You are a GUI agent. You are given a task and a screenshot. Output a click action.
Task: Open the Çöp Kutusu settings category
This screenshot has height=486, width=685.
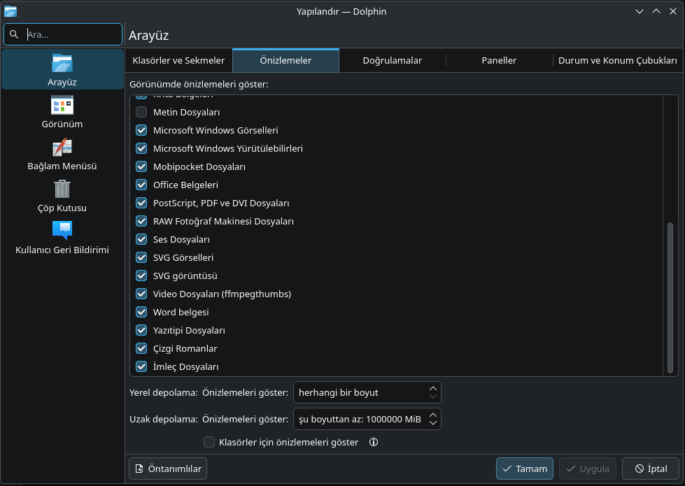click(x=62, y=196)
